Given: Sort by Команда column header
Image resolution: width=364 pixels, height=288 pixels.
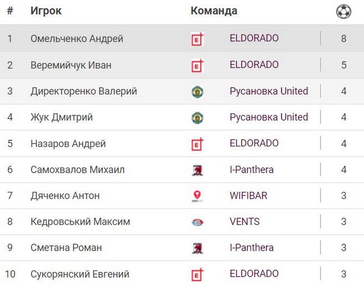Looking at the screenshot, I should tap(214, 11).
